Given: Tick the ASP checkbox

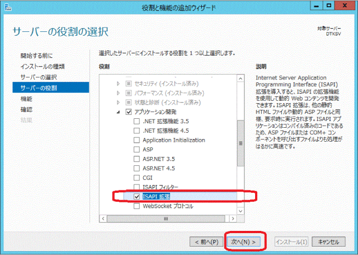Looking at the screenshot, I should pos(136,149).
